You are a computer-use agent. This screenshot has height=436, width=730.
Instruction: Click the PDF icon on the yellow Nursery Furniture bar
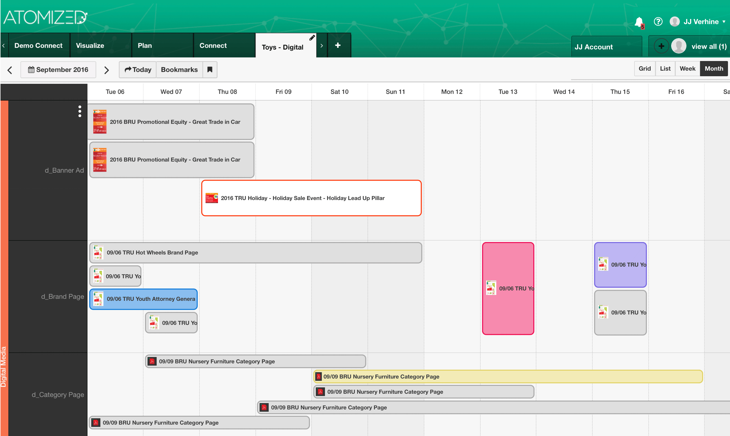pyautogui.click(x=318, y=376)
